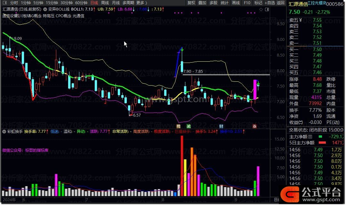Click the 光通信 concept tag
The width and height of the screenshot is (346, 205).
(78, 16)
